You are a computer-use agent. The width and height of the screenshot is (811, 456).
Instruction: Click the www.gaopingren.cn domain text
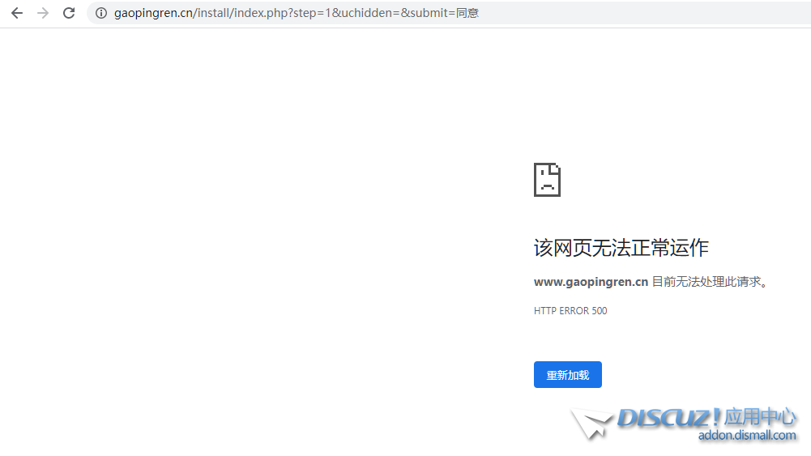[x=591, y=282]
